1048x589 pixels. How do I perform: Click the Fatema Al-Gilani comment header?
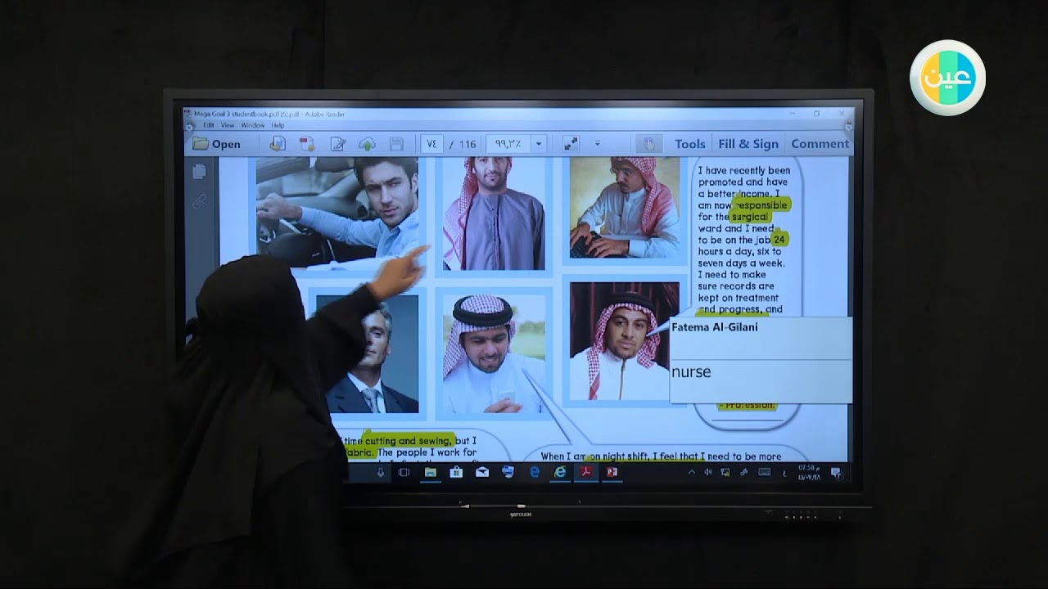point(714,327)
